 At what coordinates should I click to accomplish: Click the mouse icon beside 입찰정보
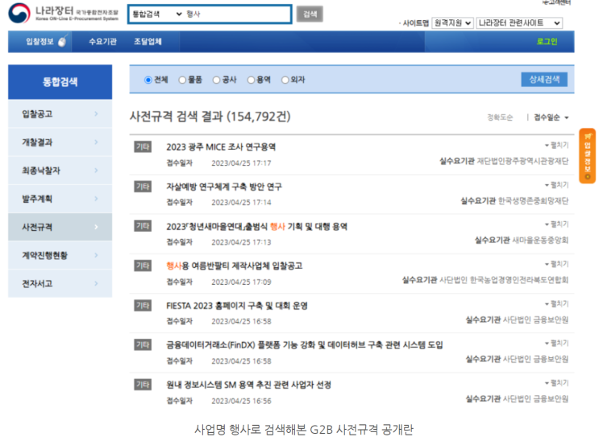click(x=63, y=40)
